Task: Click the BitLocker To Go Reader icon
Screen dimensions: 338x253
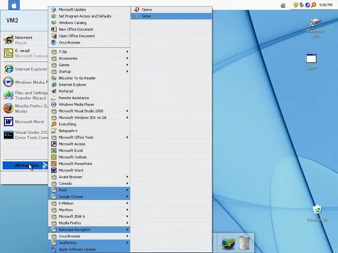Action: 54,78
